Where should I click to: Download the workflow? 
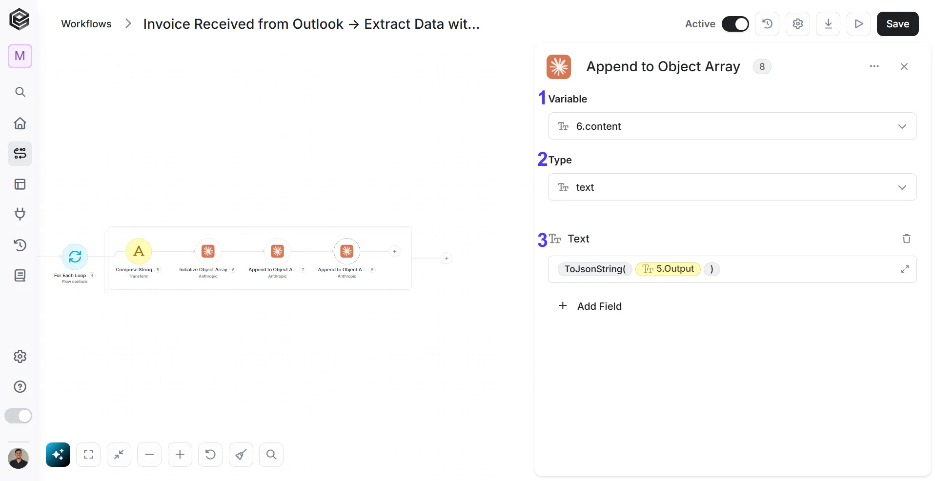[x=828, y=24]
